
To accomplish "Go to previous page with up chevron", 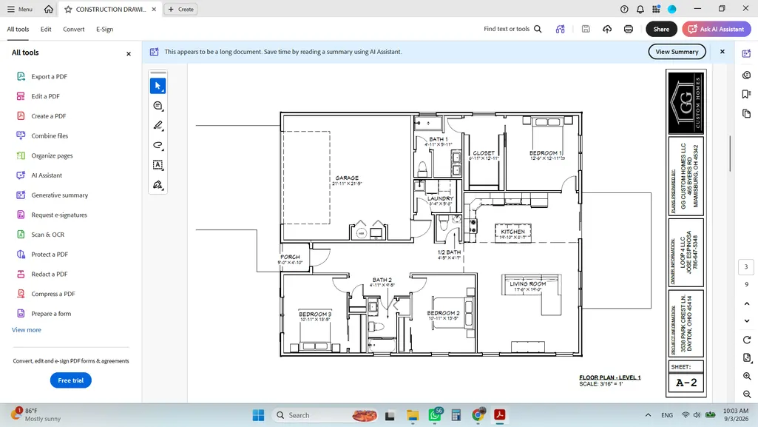I will click(747, 303).
